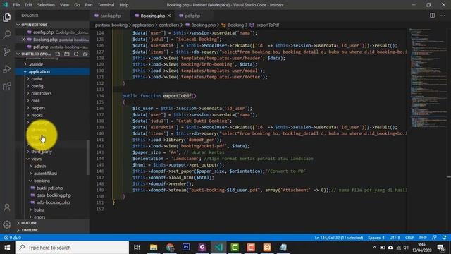The image size is (451, 254).
Task: Open the Terminal menu
Action: click(106, 5)
